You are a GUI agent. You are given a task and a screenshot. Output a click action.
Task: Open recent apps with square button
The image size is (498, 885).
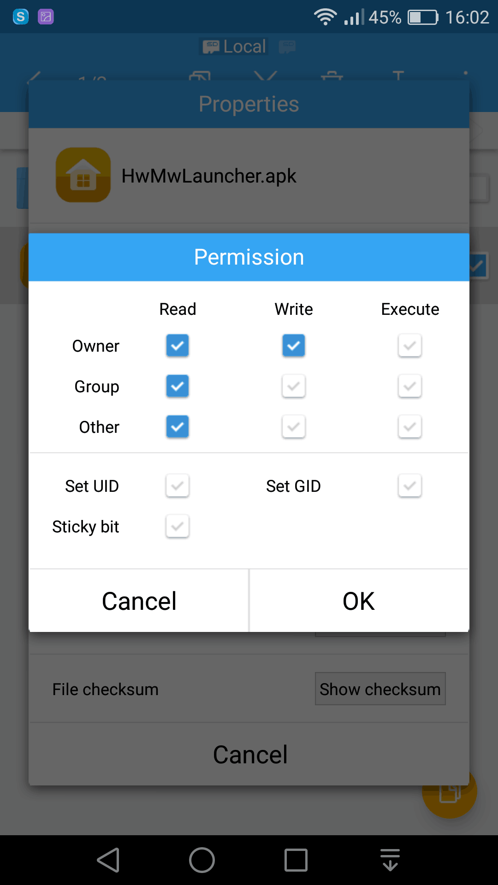click(x=296, y=860)
